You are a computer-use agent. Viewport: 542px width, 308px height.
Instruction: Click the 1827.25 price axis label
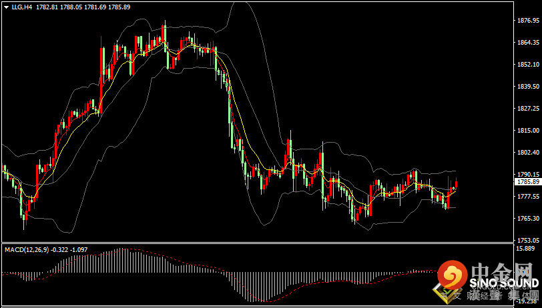coord(527,108)
